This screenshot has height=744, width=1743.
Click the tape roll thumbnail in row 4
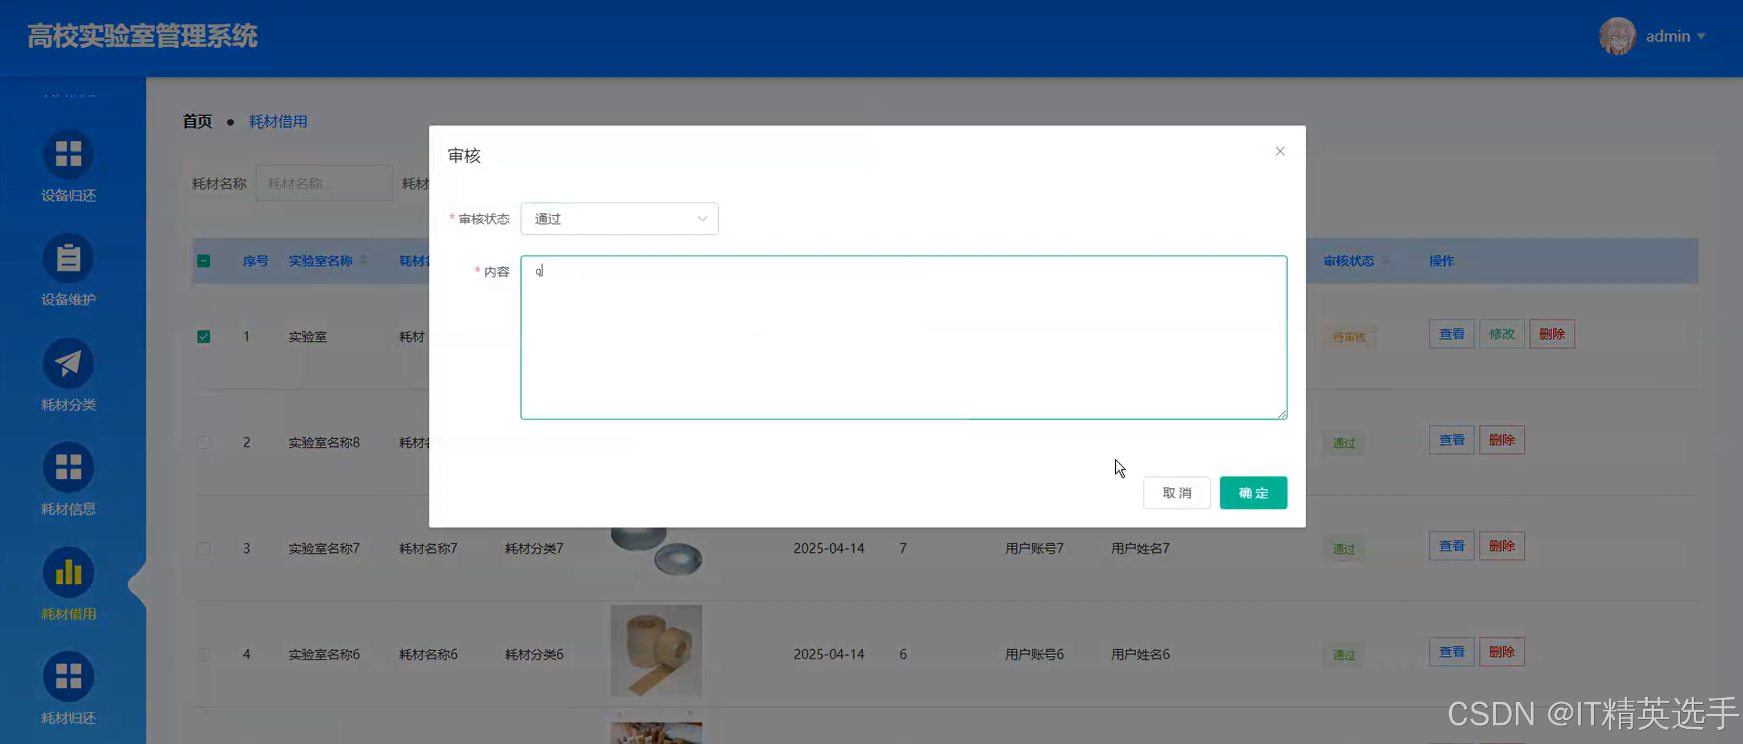coord(656,651)
